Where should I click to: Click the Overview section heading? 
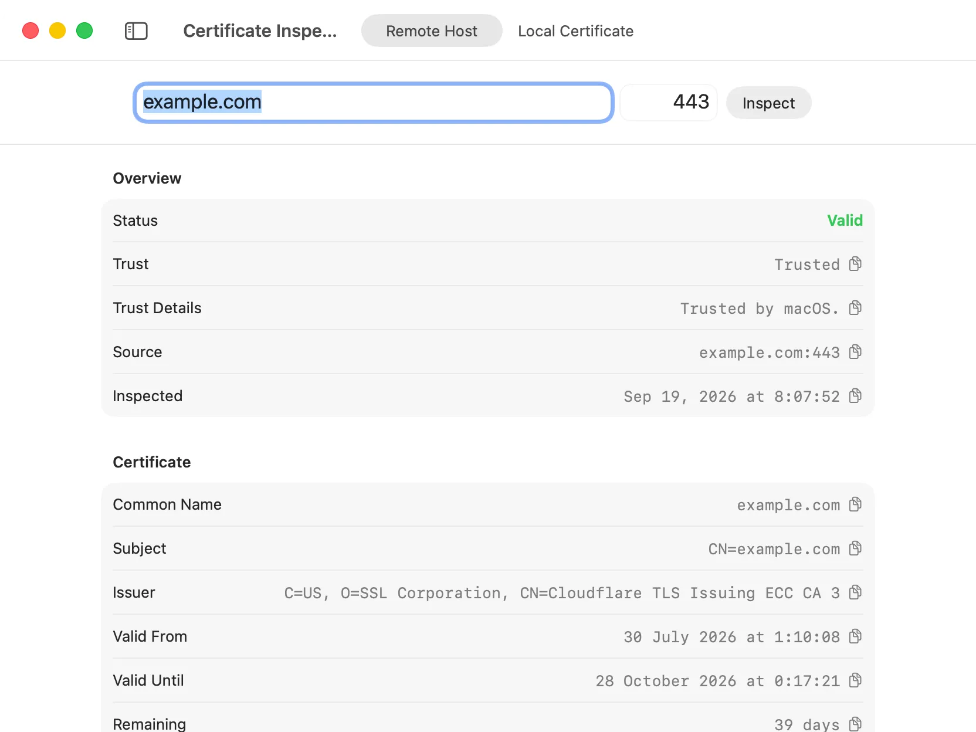(147, 178)
